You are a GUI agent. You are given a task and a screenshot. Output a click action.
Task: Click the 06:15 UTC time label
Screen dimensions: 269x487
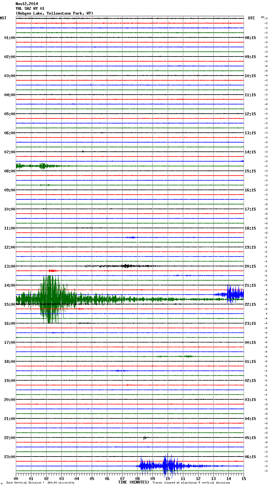coord(250,457)
